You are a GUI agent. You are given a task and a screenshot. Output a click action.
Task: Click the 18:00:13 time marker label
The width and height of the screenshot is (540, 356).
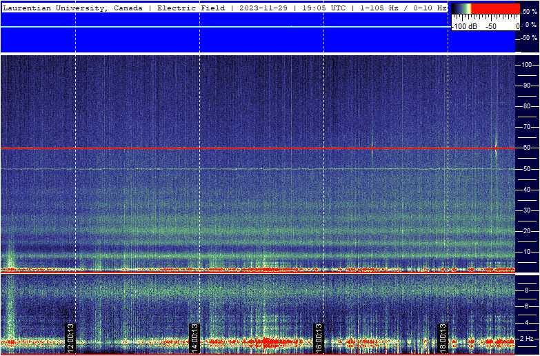point(443,338)
